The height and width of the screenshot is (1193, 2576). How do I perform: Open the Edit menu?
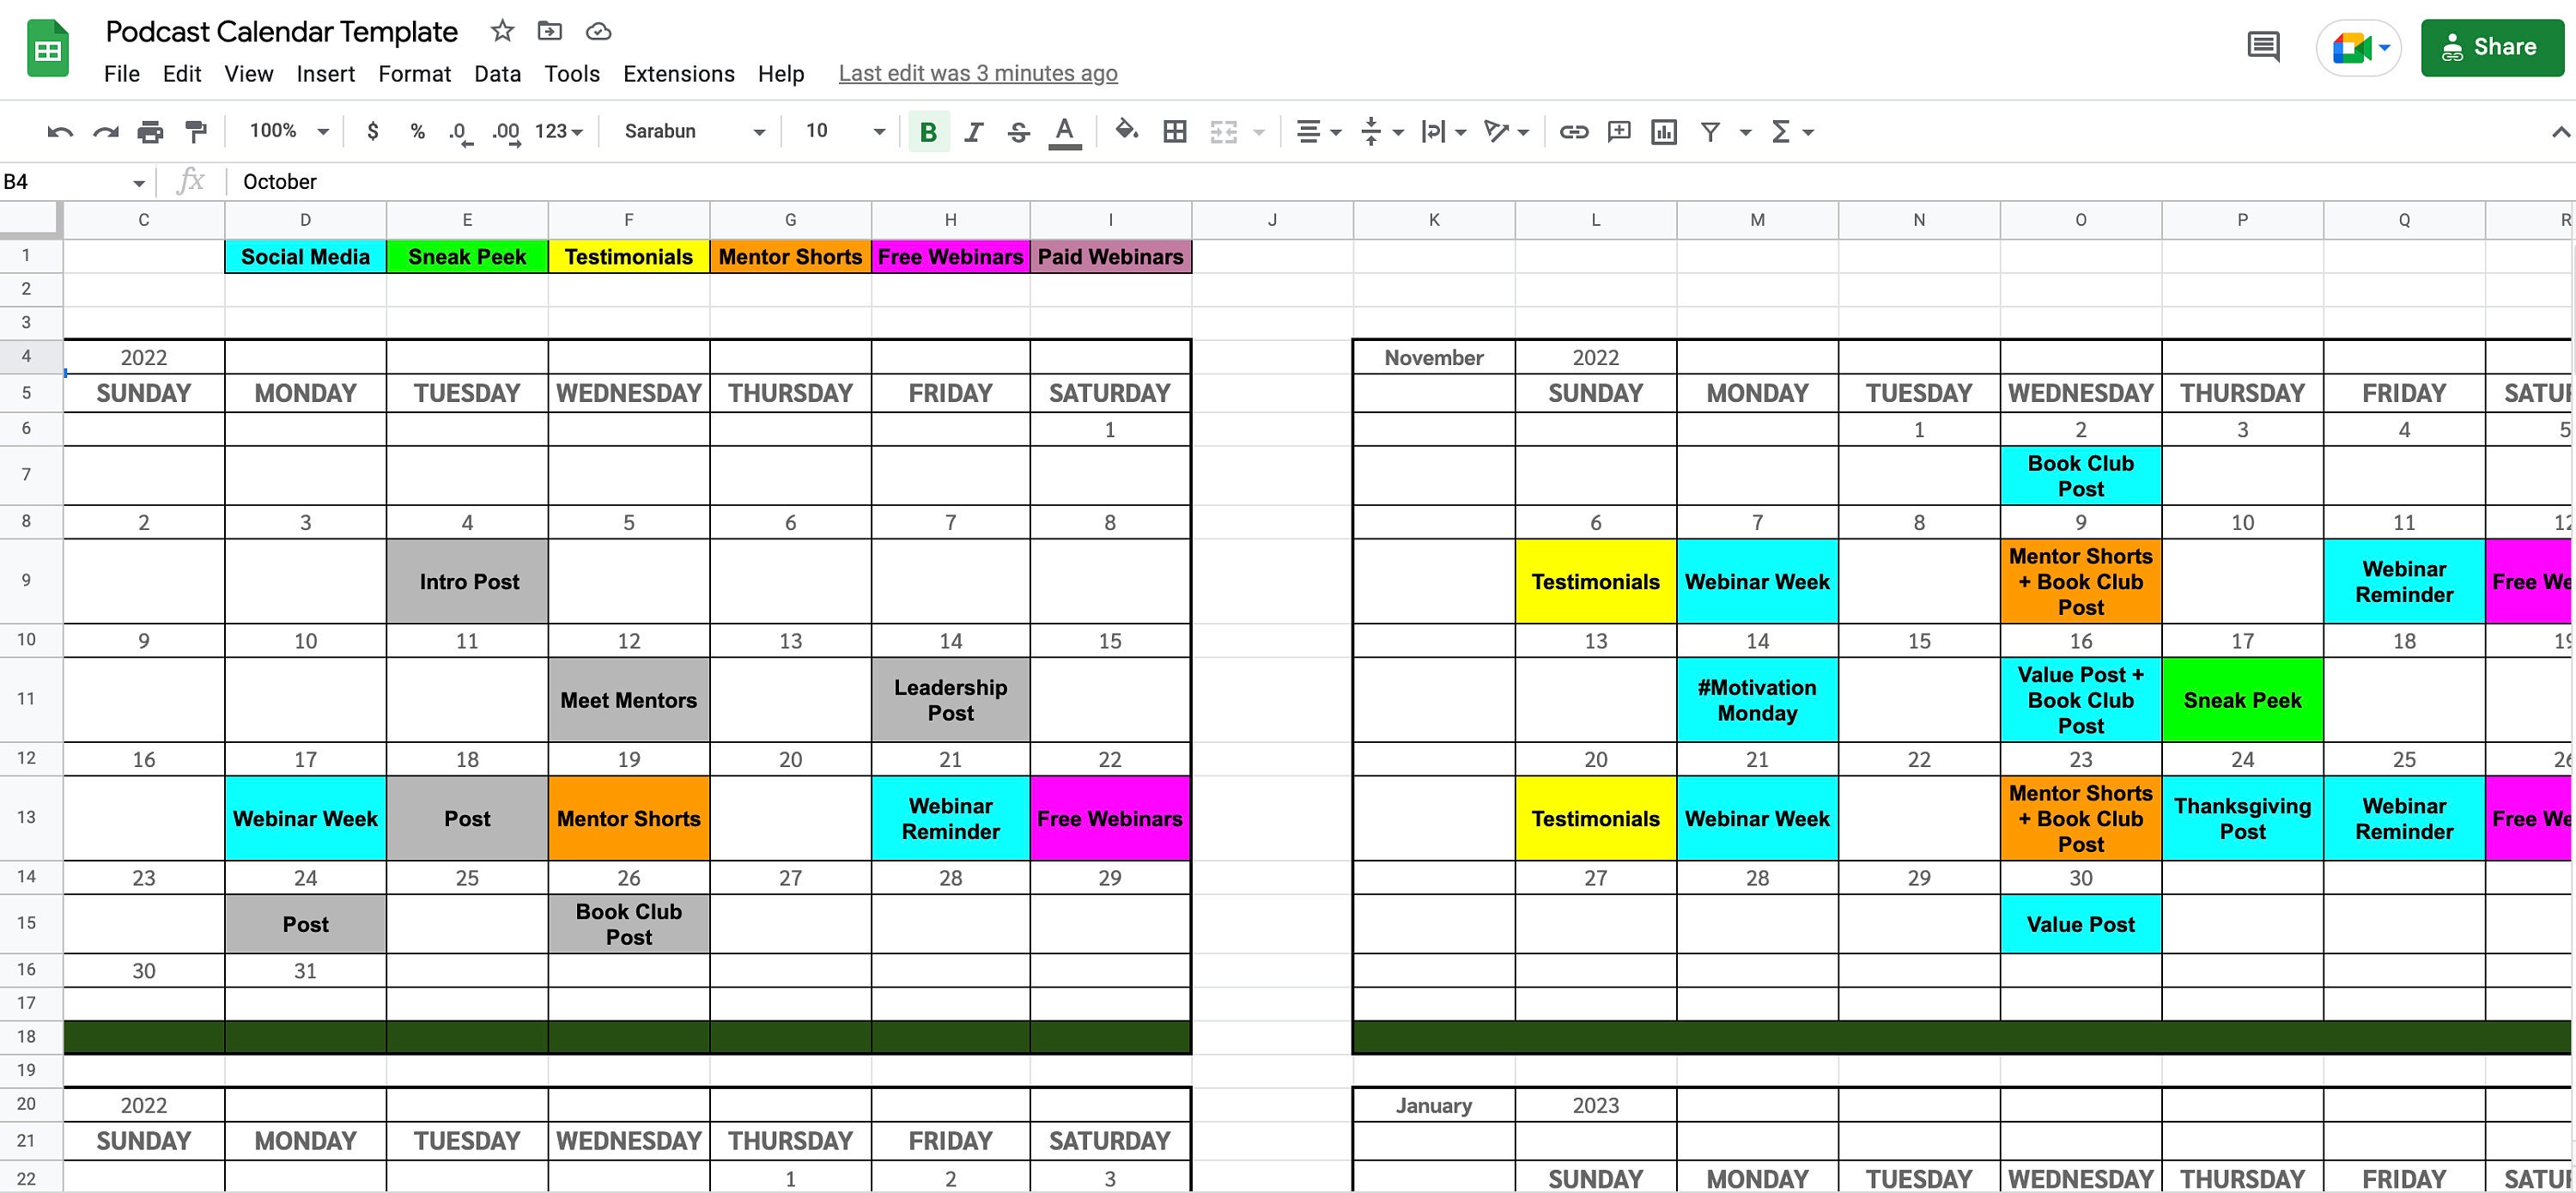(x=182, y=74)
